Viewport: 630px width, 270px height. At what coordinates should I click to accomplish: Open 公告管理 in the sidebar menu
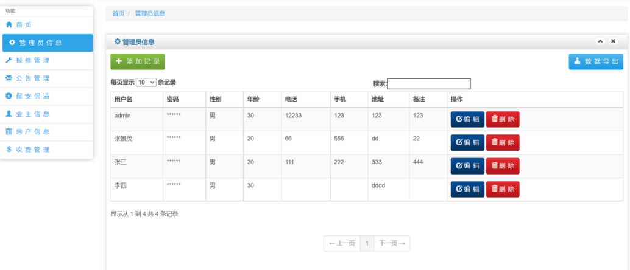pos(46,78)
